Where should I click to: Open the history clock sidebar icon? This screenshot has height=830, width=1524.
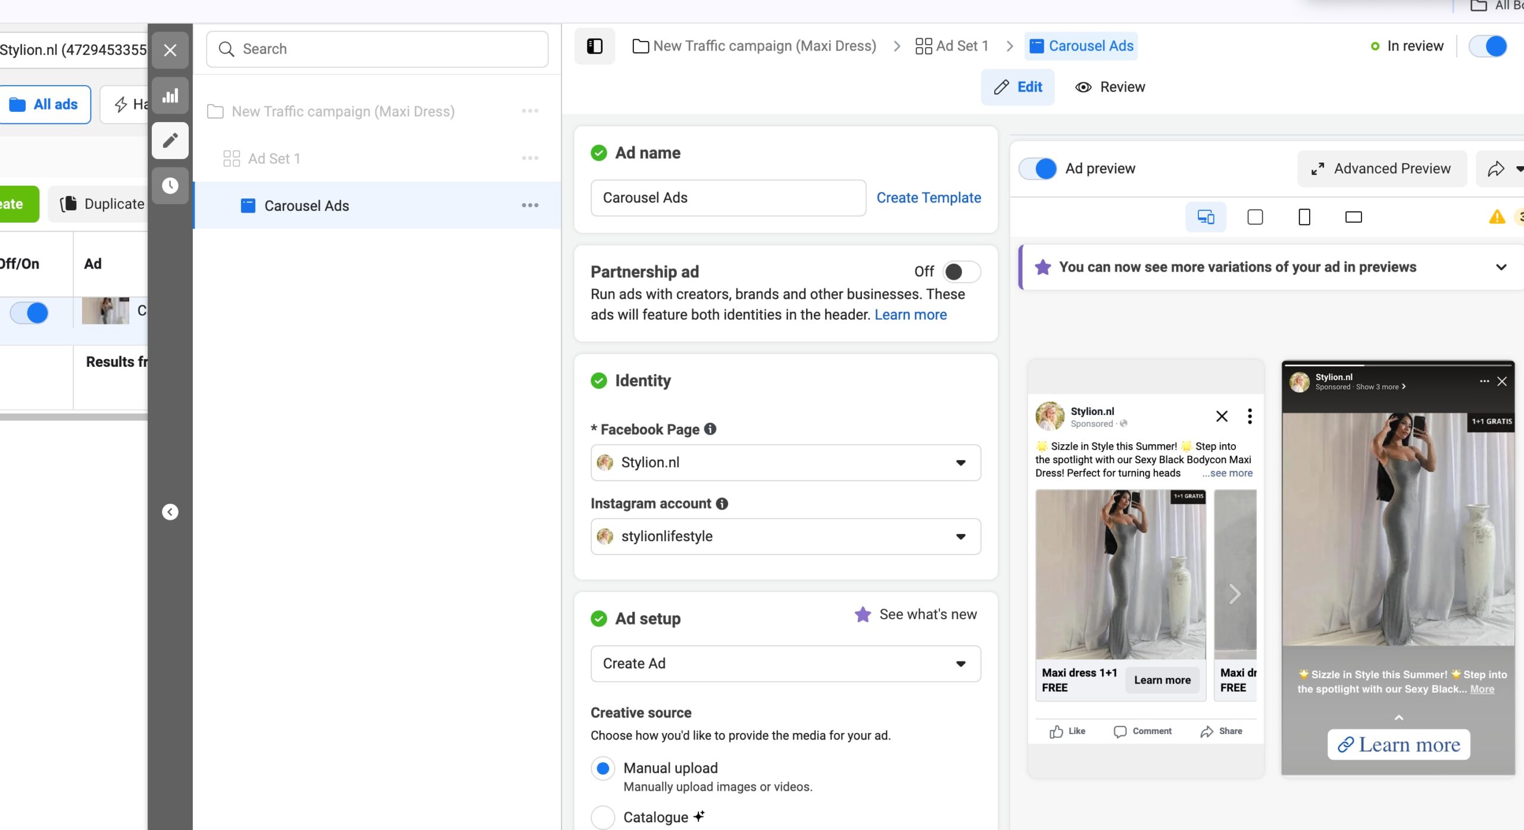tap(170, 186)
